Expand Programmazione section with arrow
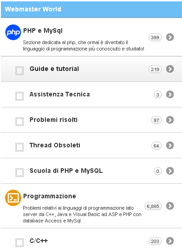The height and width of the screenshot is (252, 182). pos(170,206)
